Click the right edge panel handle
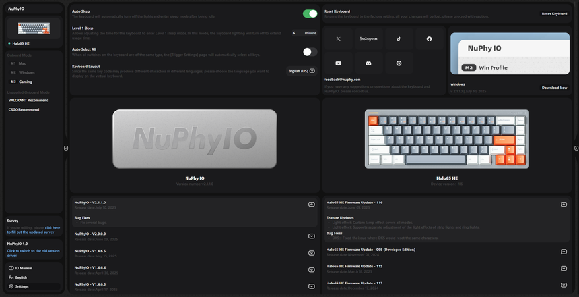This screenshot has height=297, width=579. (576, 148)
